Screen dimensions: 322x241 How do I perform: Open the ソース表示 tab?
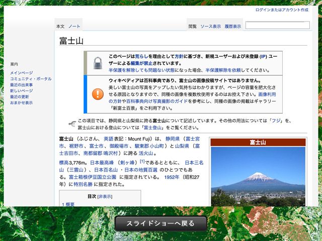coord(211,27)
